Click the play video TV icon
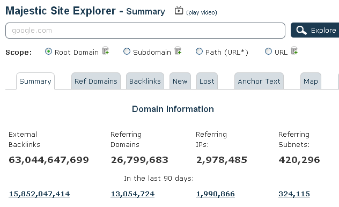This screenshot has height=207, width=339. pos(179,10)
